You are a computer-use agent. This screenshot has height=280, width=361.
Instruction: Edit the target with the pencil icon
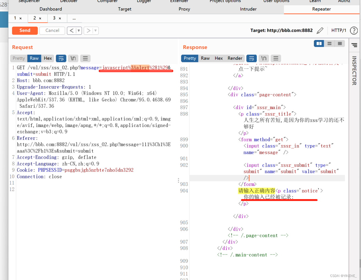[320, 30]
